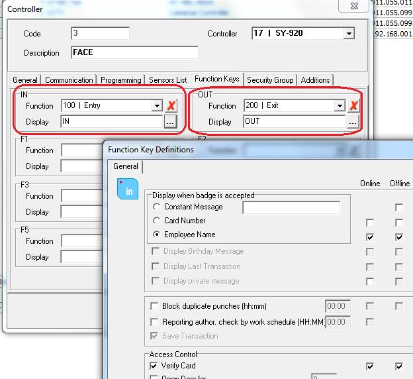Select the Card Number radio button

[156, 221]
